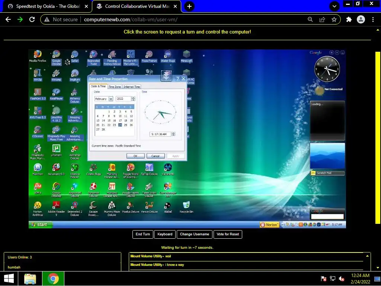Select the Adobe Reader 9 icon
Screen dimensions: 381x286
click(56, 209)
